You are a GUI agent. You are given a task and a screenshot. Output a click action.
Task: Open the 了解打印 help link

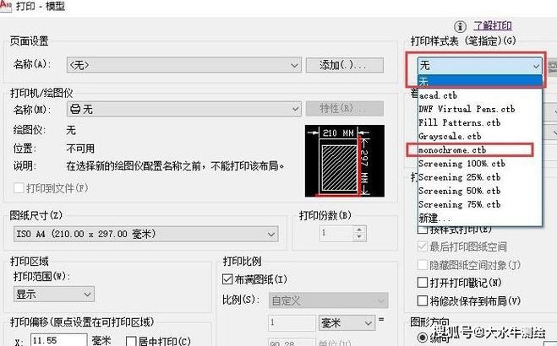[493, 26]
